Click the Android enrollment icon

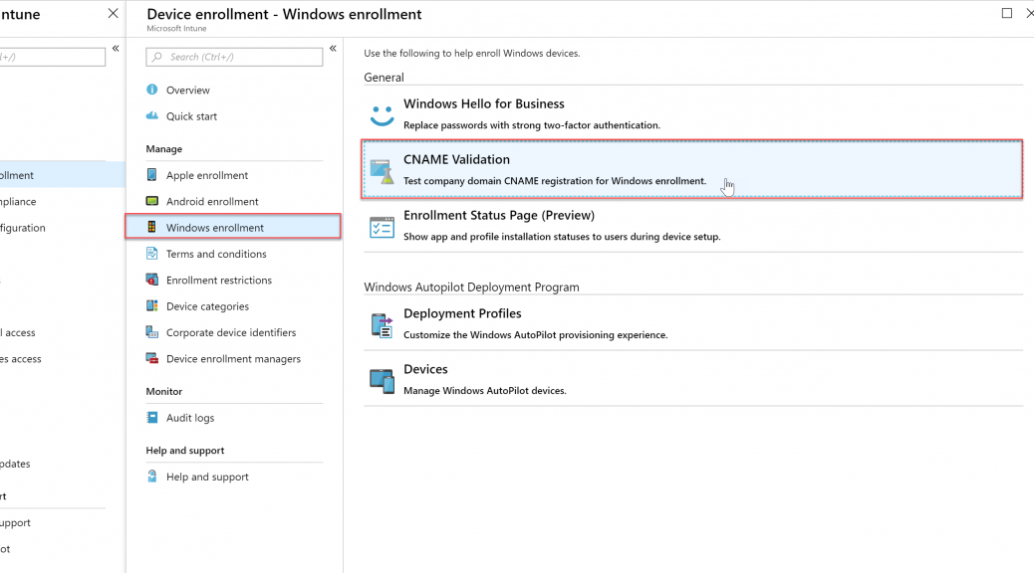click(x=151, y=201)
